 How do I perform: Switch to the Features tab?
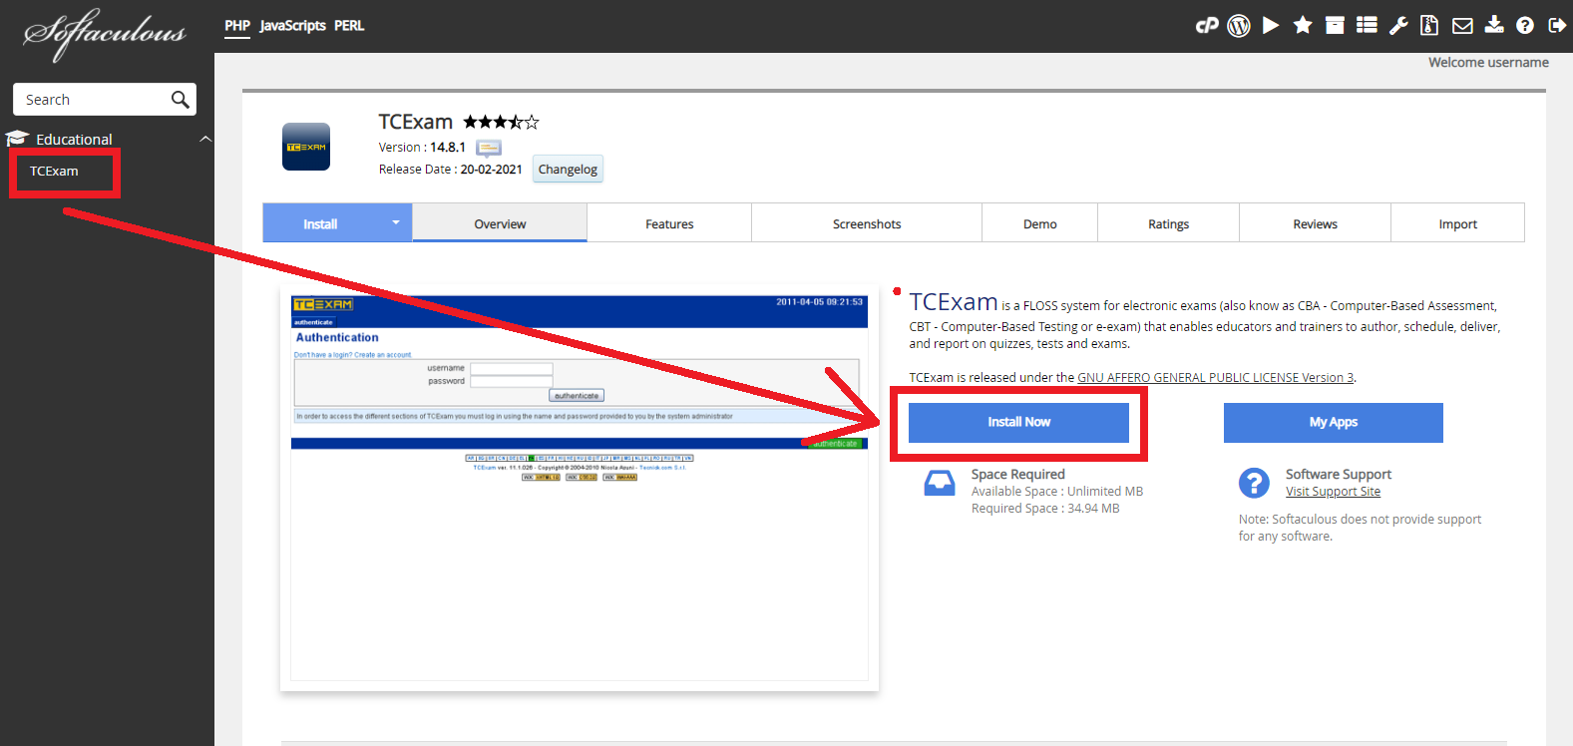(x=669, y=223)
